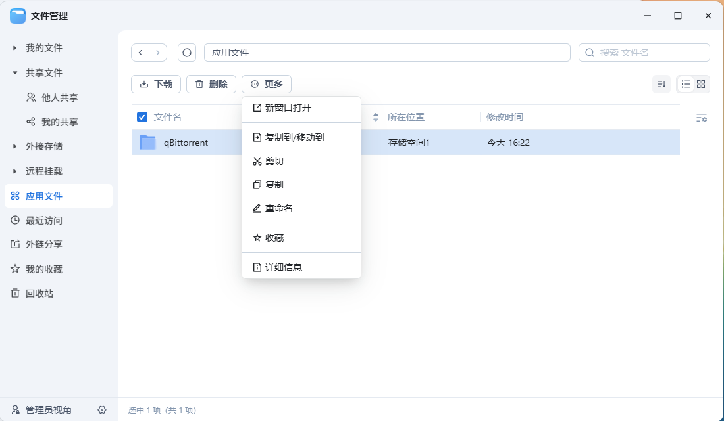This screenshot has width=724, height=421.
Task: Click the qBittorrent folder icon
Action: [x=147, y=143]
